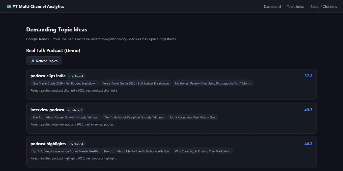Select The Truth About Mental Health chip
343x171 pixels.
coord(136,151)
